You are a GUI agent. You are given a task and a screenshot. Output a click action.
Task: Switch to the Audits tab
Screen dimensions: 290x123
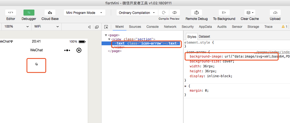tap(222, 27)
